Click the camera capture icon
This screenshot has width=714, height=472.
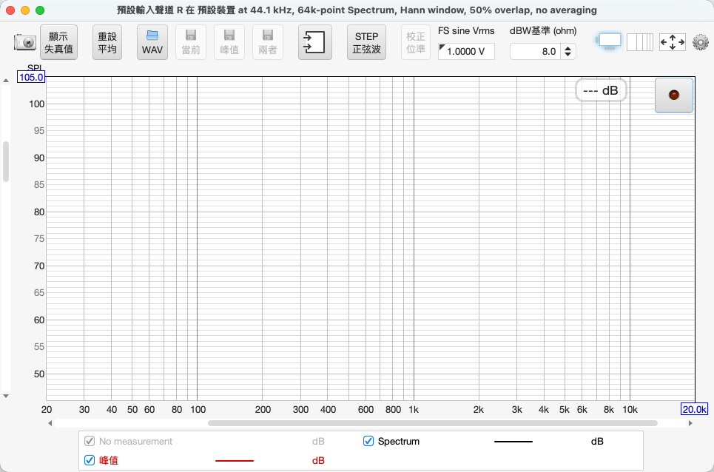click(24, 42)
